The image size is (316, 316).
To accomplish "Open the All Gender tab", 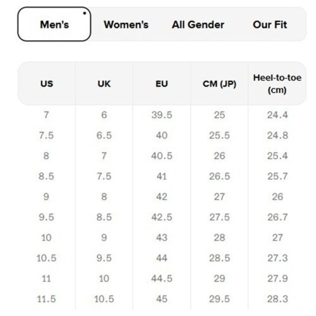I will (x=198, y=25).
